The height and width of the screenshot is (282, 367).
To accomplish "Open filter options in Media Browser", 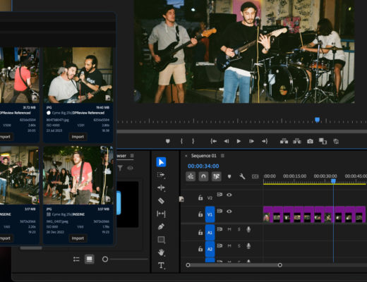I will pyautogui.click(x=120, y=168).
